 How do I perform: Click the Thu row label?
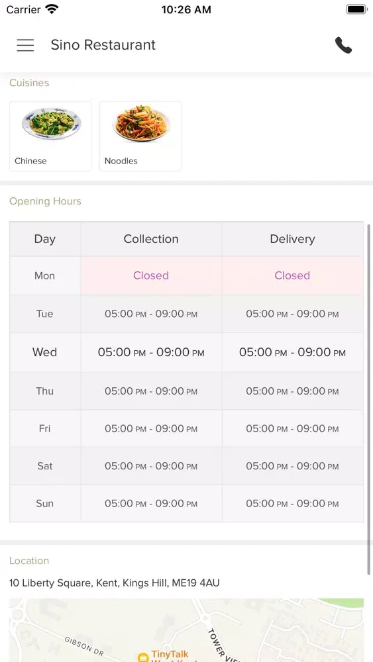point(45,391)
